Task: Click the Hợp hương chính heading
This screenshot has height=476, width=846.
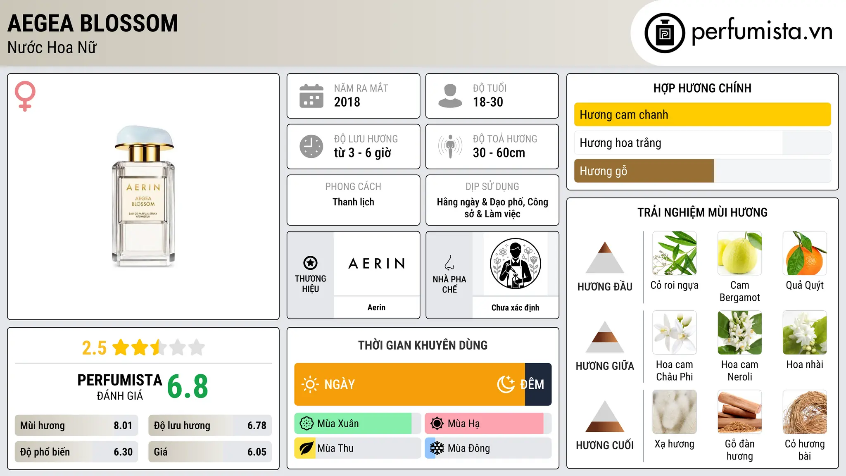Action: tap(702, 88)
